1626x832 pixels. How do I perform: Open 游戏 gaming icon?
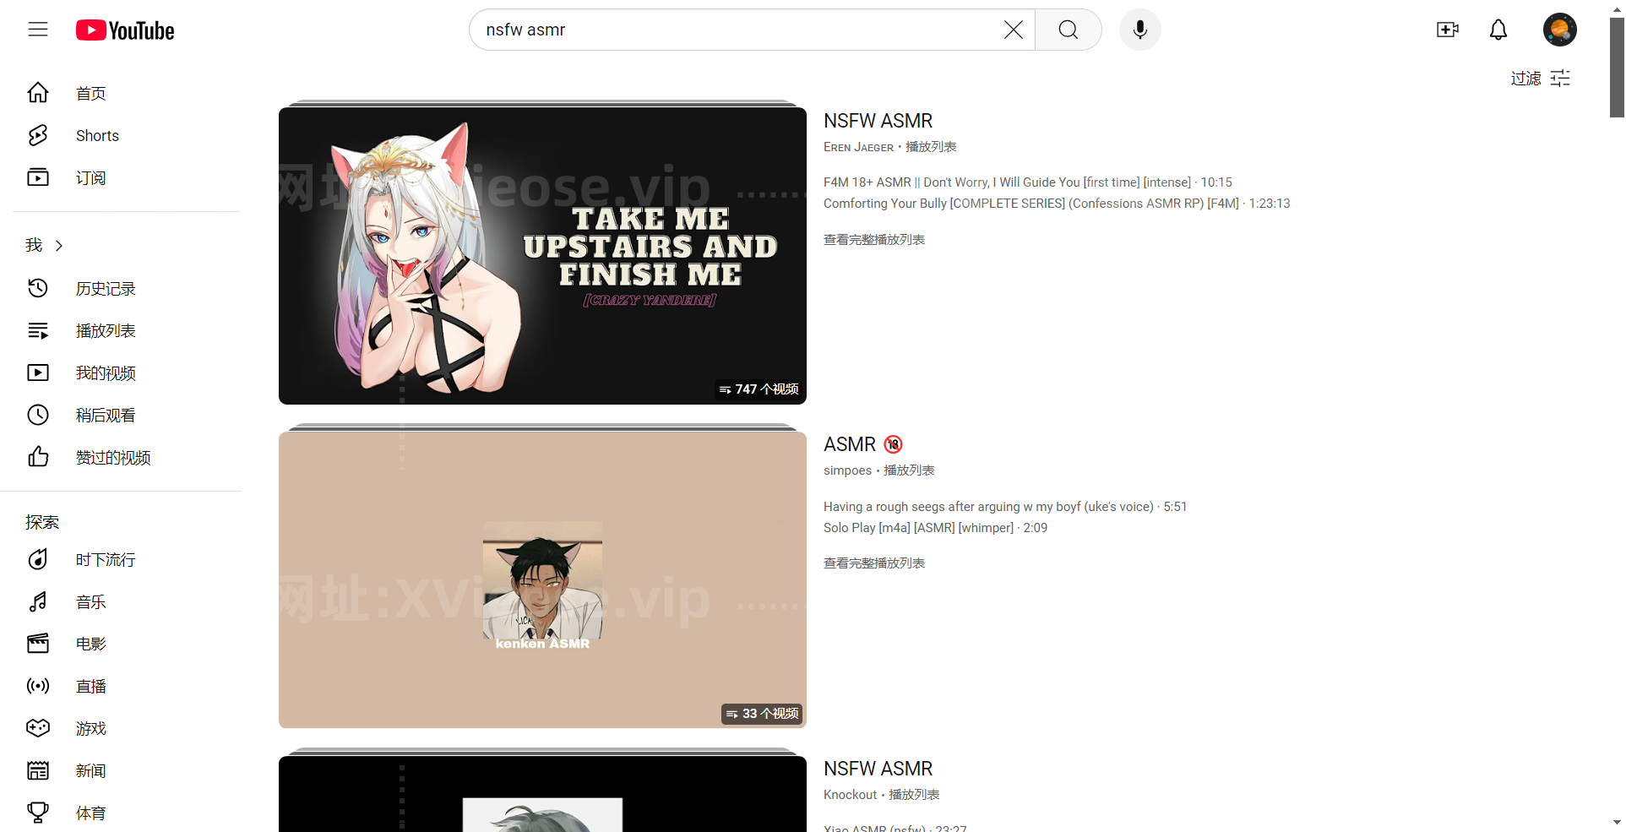pyautogui.click(x=38, y=728)
